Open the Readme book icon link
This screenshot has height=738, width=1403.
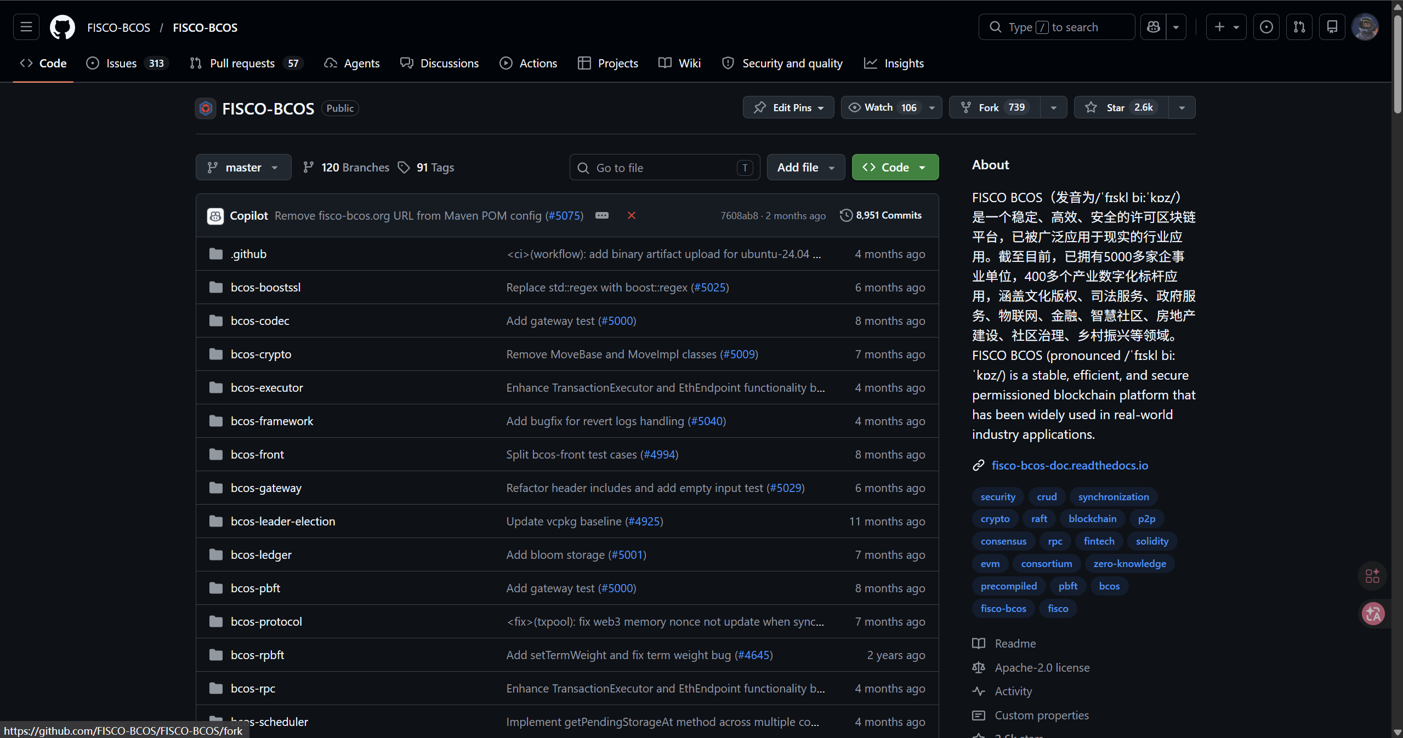[979, 643]
